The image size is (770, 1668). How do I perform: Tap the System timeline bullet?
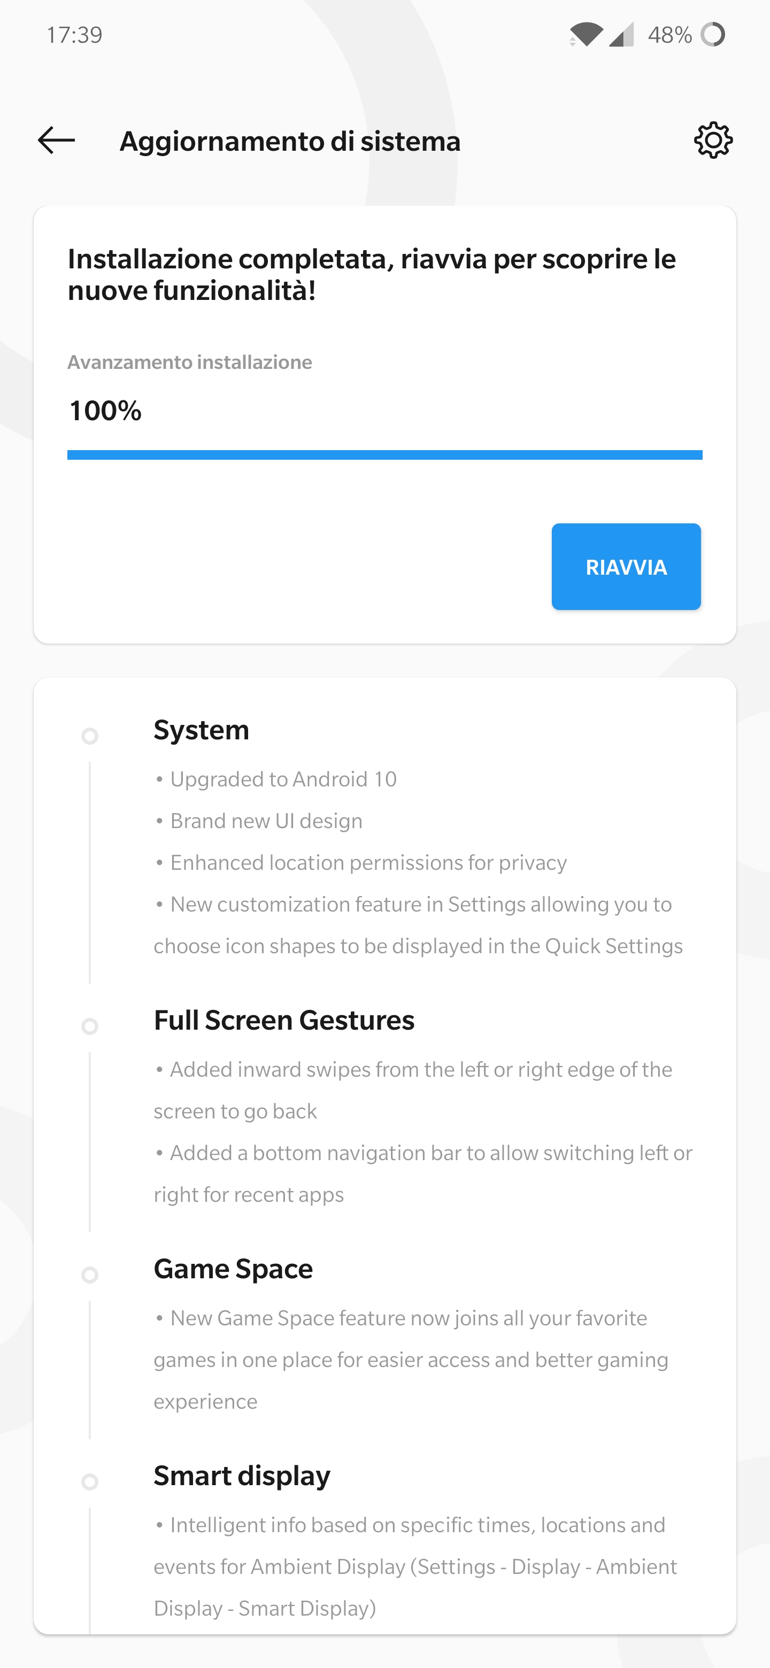90,736
